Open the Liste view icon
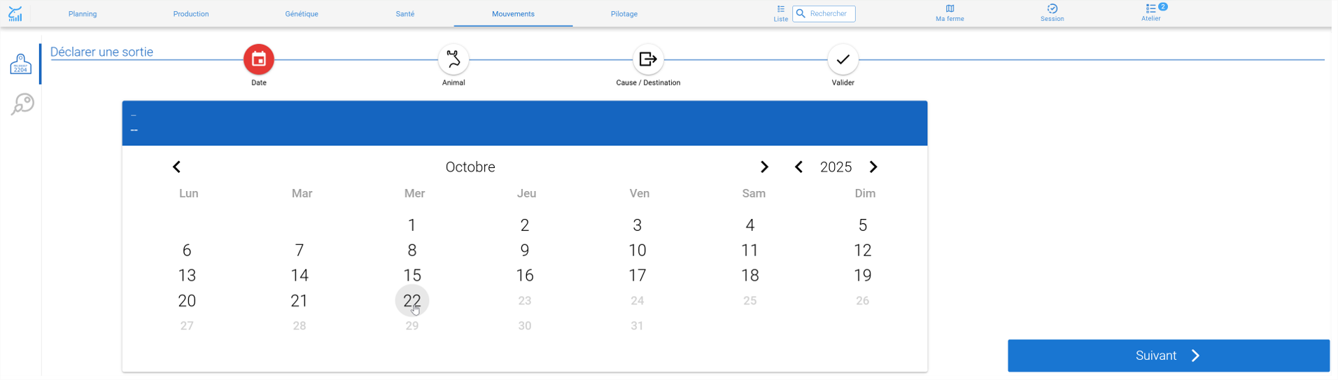 781,9
